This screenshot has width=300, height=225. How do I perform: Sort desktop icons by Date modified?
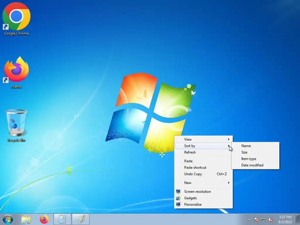click(x=255, y=165)
